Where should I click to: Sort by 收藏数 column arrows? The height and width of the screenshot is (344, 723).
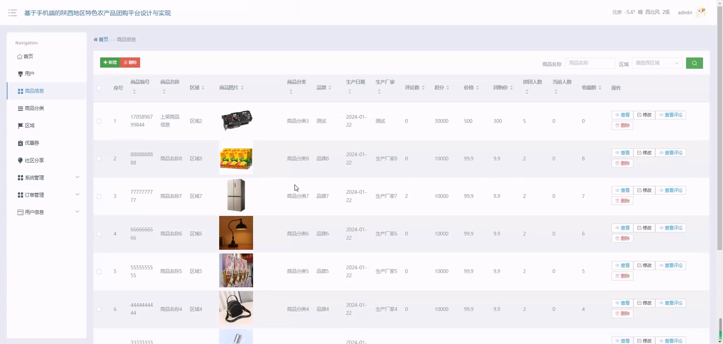point(600,88)
